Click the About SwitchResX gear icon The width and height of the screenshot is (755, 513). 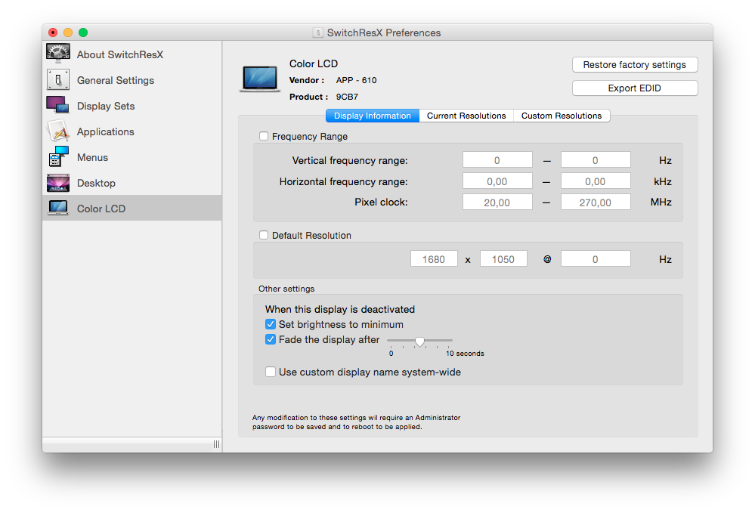coord(58,54)
